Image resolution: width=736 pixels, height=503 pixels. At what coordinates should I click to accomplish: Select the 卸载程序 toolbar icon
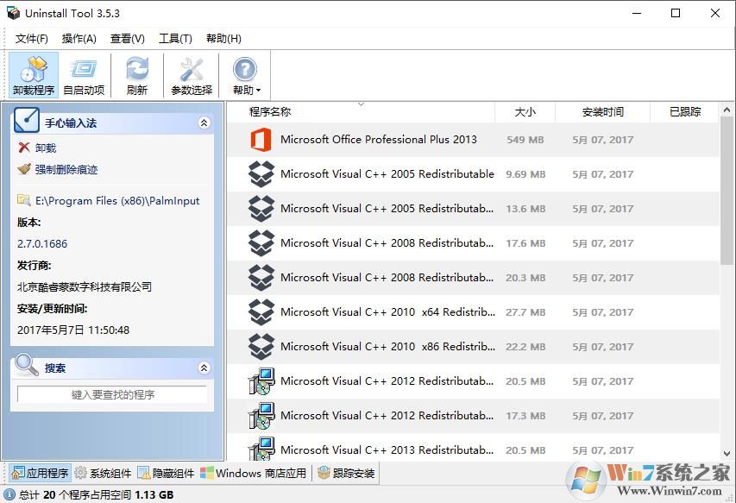pyautogui.click(x=33, y=74)
